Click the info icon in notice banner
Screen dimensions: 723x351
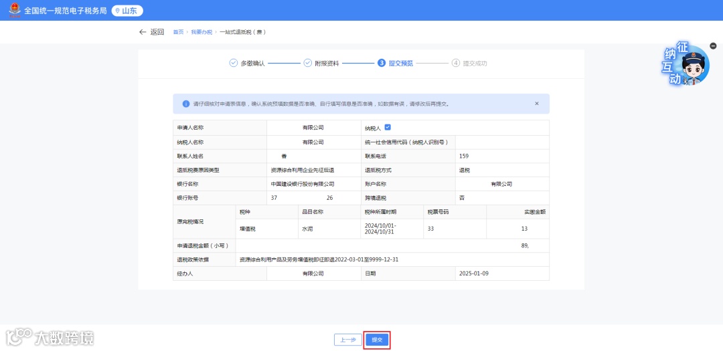tap(186, 104)
